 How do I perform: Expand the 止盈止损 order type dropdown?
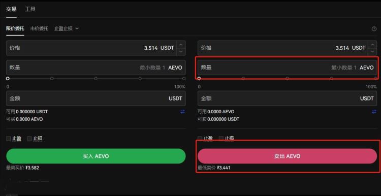tap(67, 28)
